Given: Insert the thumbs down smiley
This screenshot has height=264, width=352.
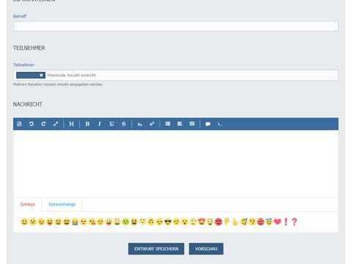Looking at the screenshot, I should (x=227, y=221).
